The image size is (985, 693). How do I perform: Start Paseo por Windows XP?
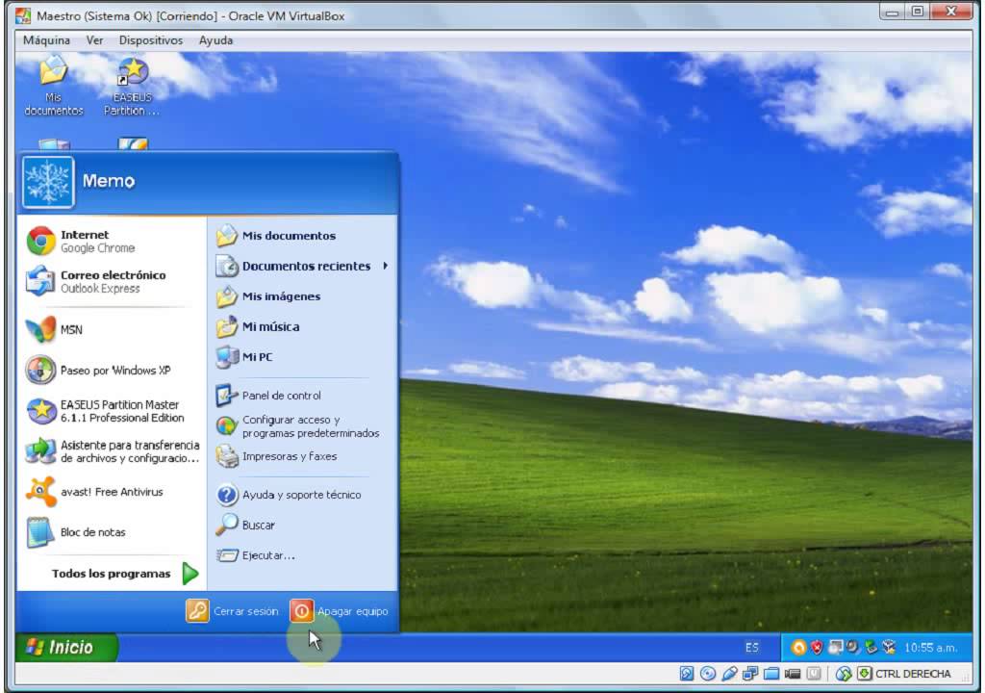(x=112, y=371)
